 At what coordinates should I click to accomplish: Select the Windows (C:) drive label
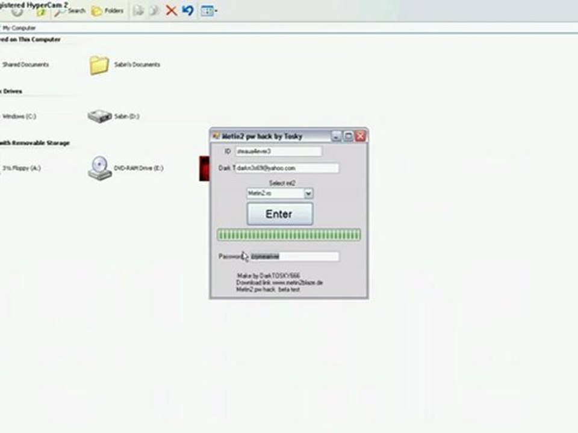tap(19, 116)
